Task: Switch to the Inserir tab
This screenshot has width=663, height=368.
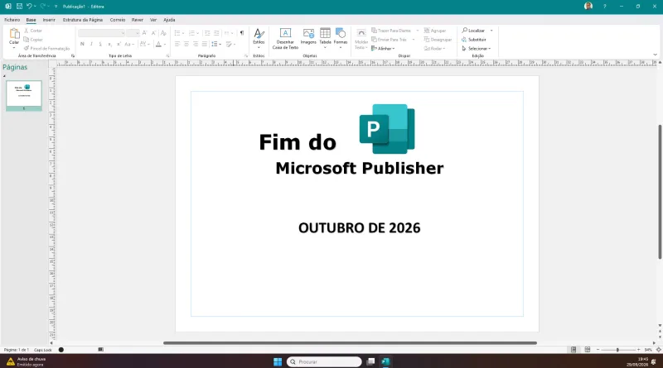Action: pos(49,20)
